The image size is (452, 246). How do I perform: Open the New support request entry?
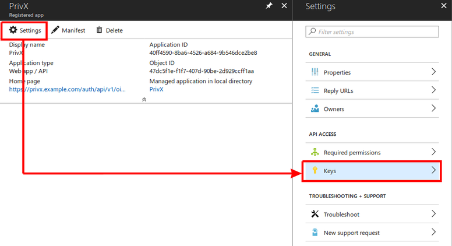(372, 232)
